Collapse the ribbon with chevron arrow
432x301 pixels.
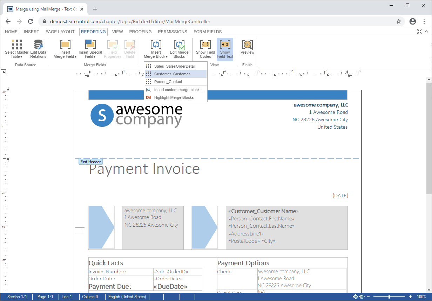426,32
